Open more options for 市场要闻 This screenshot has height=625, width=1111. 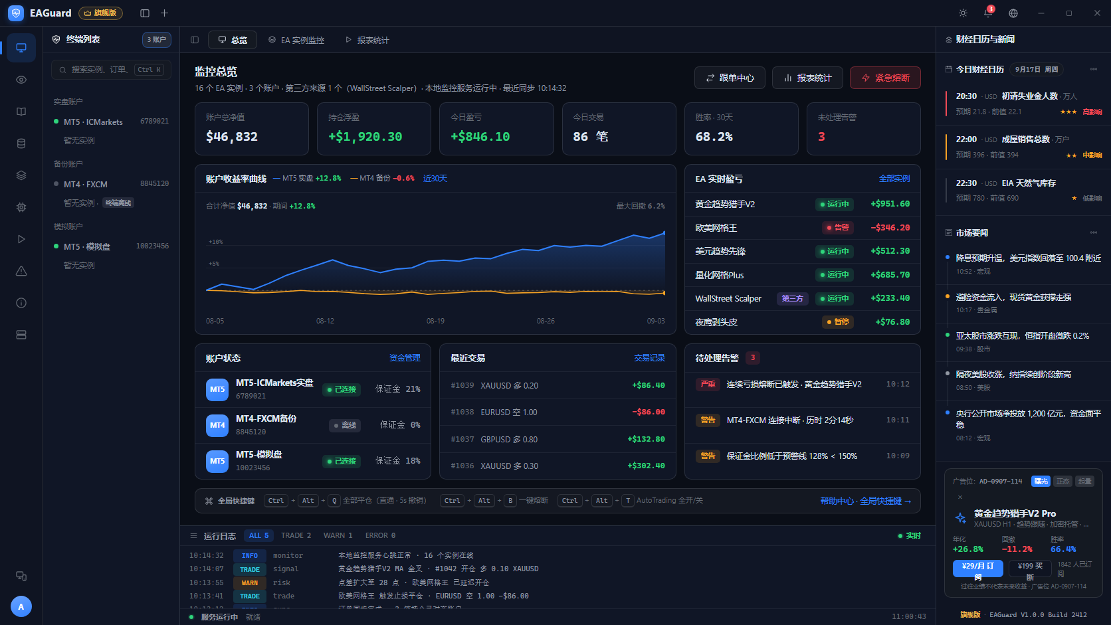pos(1094,232)
